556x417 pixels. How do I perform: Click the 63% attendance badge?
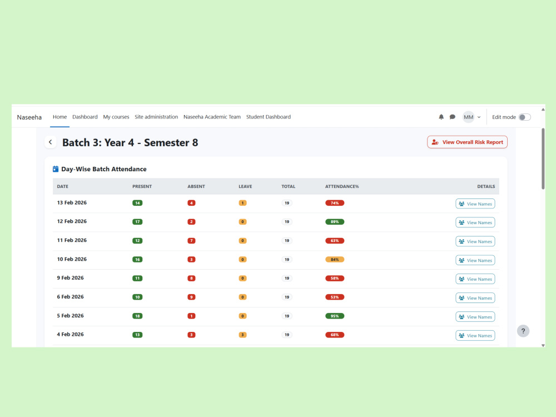tap(335, 241)
